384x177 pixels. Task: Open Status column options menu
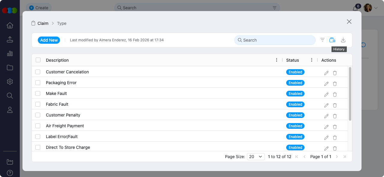click(x=312, y=60)
